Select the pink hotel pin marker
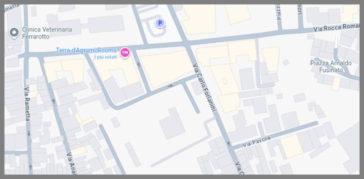Image resolution: width=364 pixels, height=179 pixels. pos(125,53)
